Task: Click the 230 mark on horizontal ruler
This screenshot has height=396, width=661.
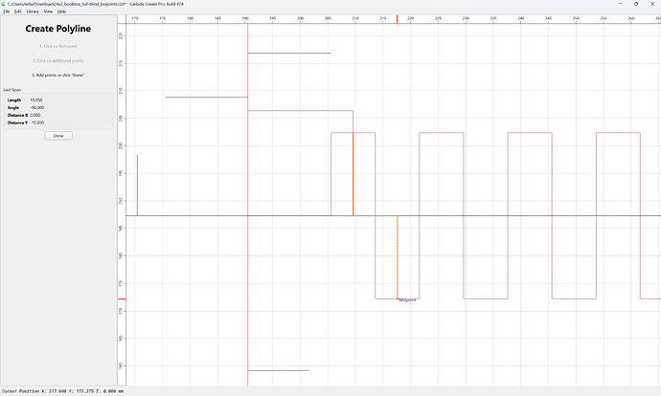Action: tap(466, 18)
